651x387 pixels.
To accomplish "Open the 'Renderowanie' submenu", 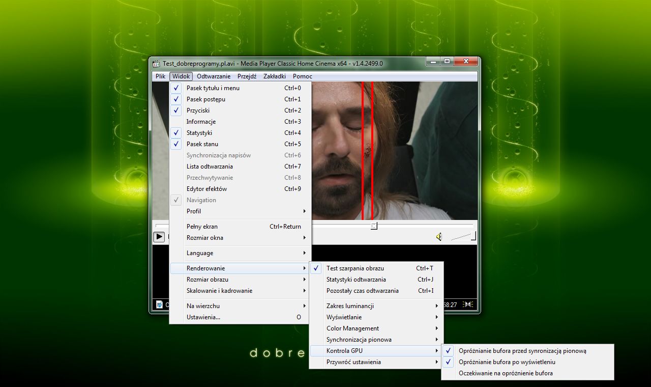I will (239, 268).
